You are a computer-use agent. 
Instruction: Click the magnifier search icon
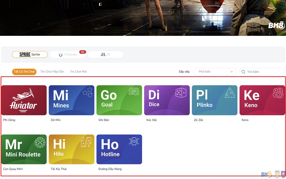click(243, 72)
